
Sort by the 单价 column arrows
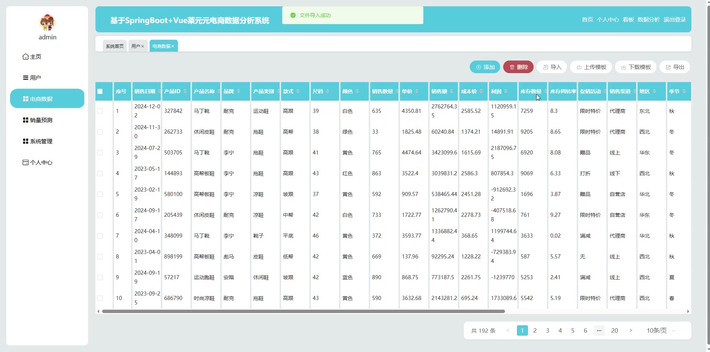click(417, 91)
